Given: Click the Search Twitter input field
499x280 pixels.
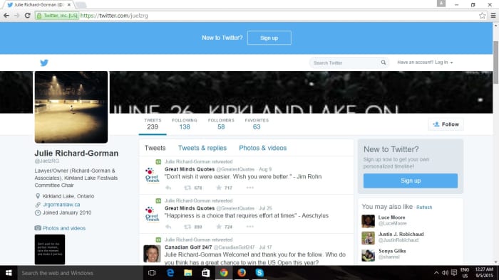Looking at the screenshot, I should pyautogui.click(x=345, y=63).
